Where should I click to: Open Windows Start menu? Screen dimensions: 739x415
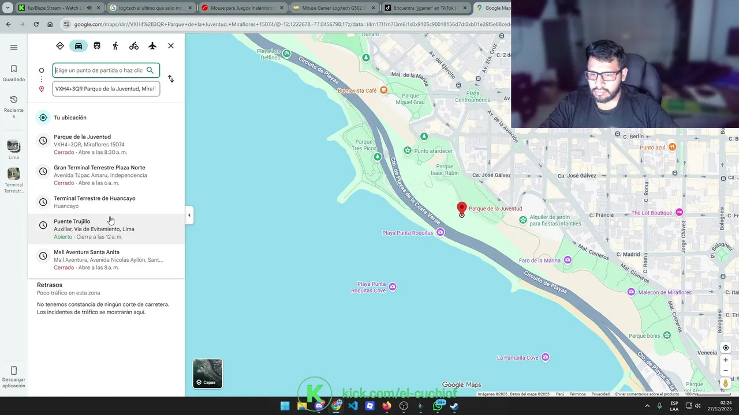click(285, 406)
